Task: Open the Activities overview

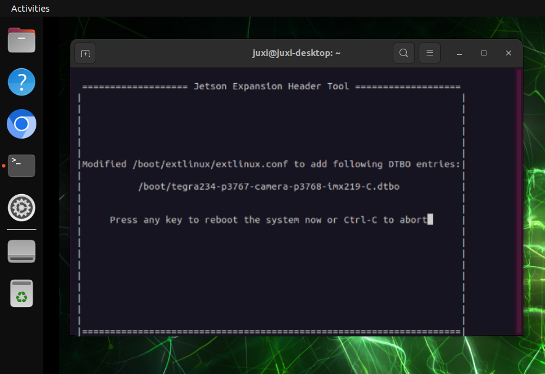Action: coord(30,9)
